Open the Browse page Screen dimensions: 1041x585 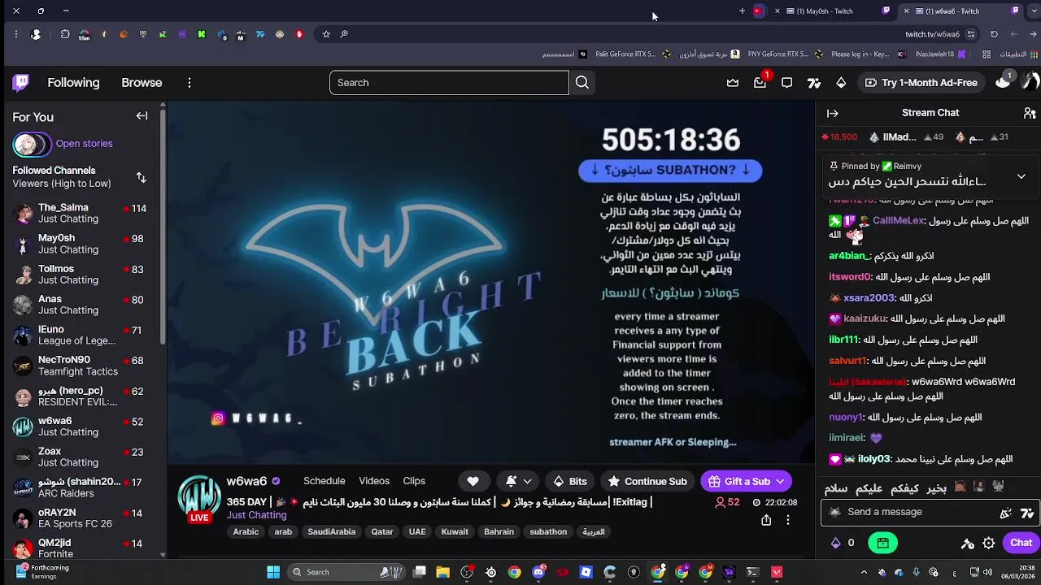coord(142,82)
